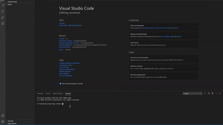Open Find and run all commands card
The height and width of the screenshot is (125, 223).
pyautogui.click(x=163, y=59)
